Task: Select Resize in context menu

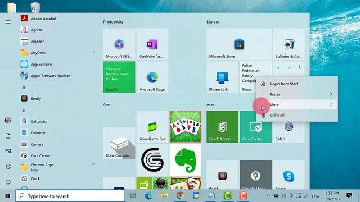Action: coord(297,94)
